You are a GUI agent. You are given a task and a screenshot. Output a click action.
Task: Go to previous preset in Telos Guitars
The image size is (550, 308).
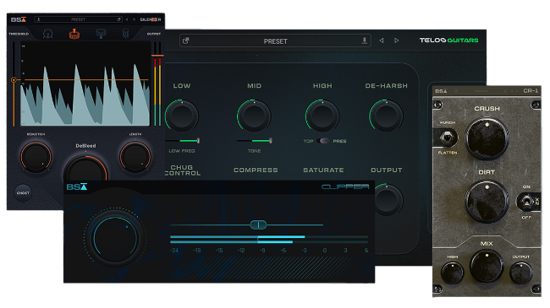(382, 41)
